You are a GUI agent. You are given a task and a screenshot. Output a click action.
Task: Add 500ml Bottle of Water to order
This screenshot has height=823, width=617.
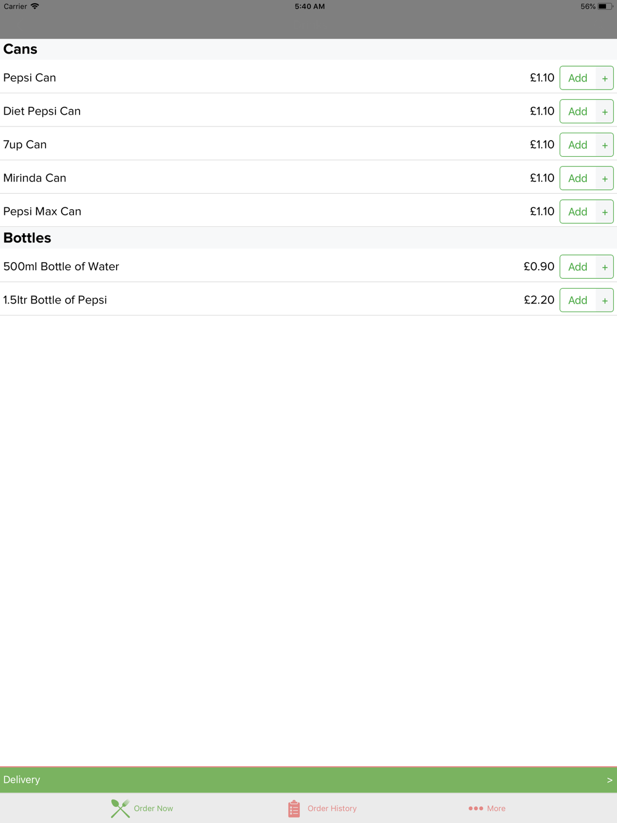pos(578,267)
